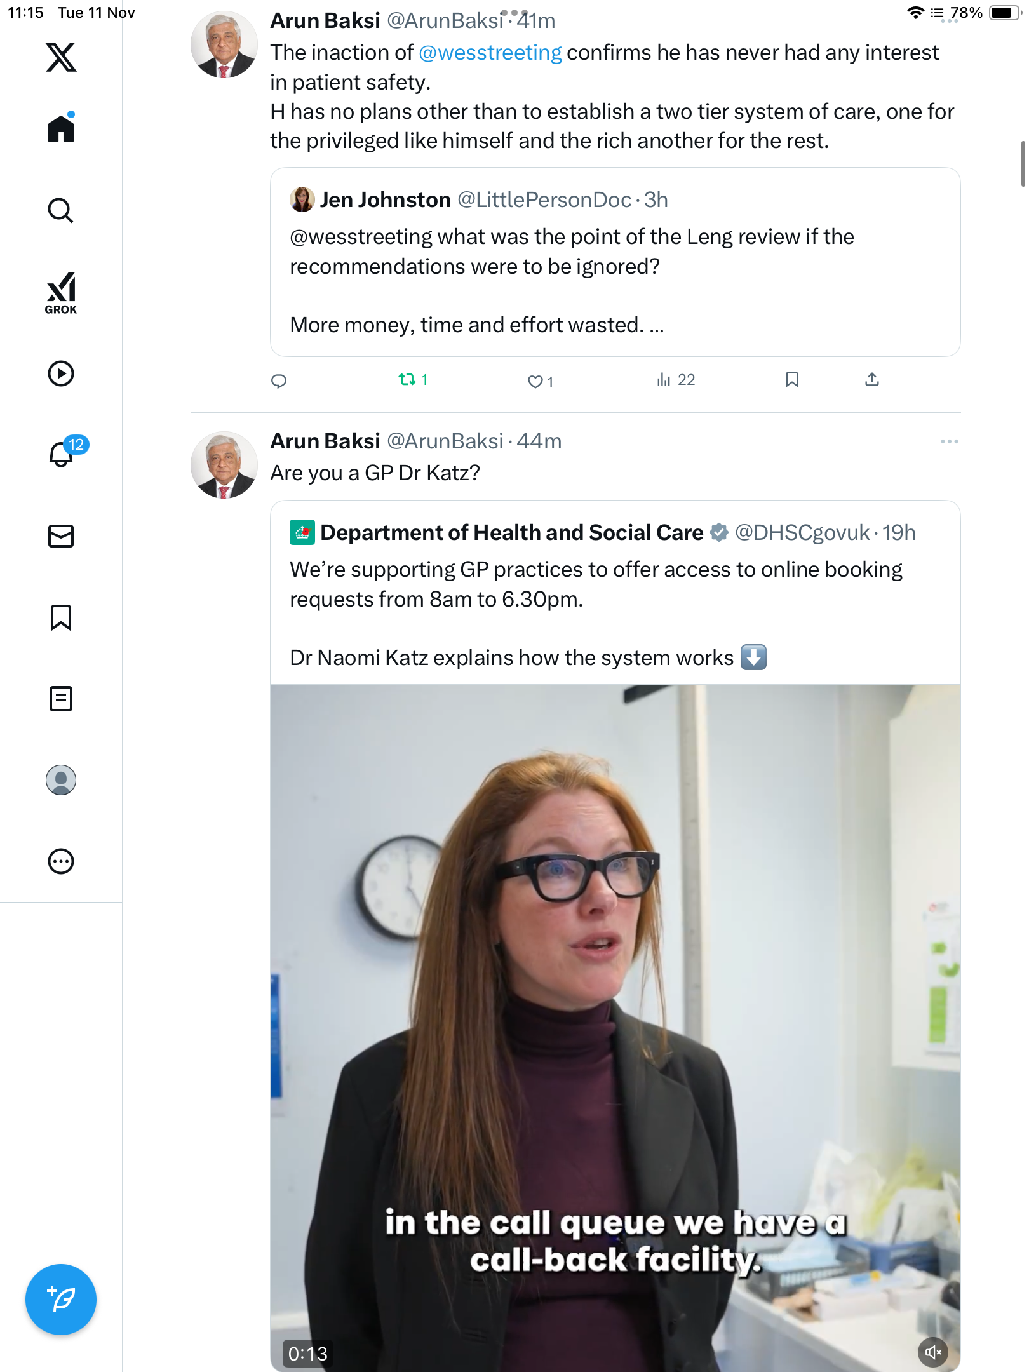Reply to Arun Baksi's top post
1029x1372 pixels.
[x=279, y=381]
